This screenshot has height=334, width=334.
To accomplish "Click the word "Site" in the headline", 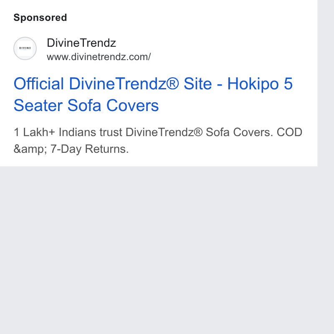I will (x=197, y=84).
